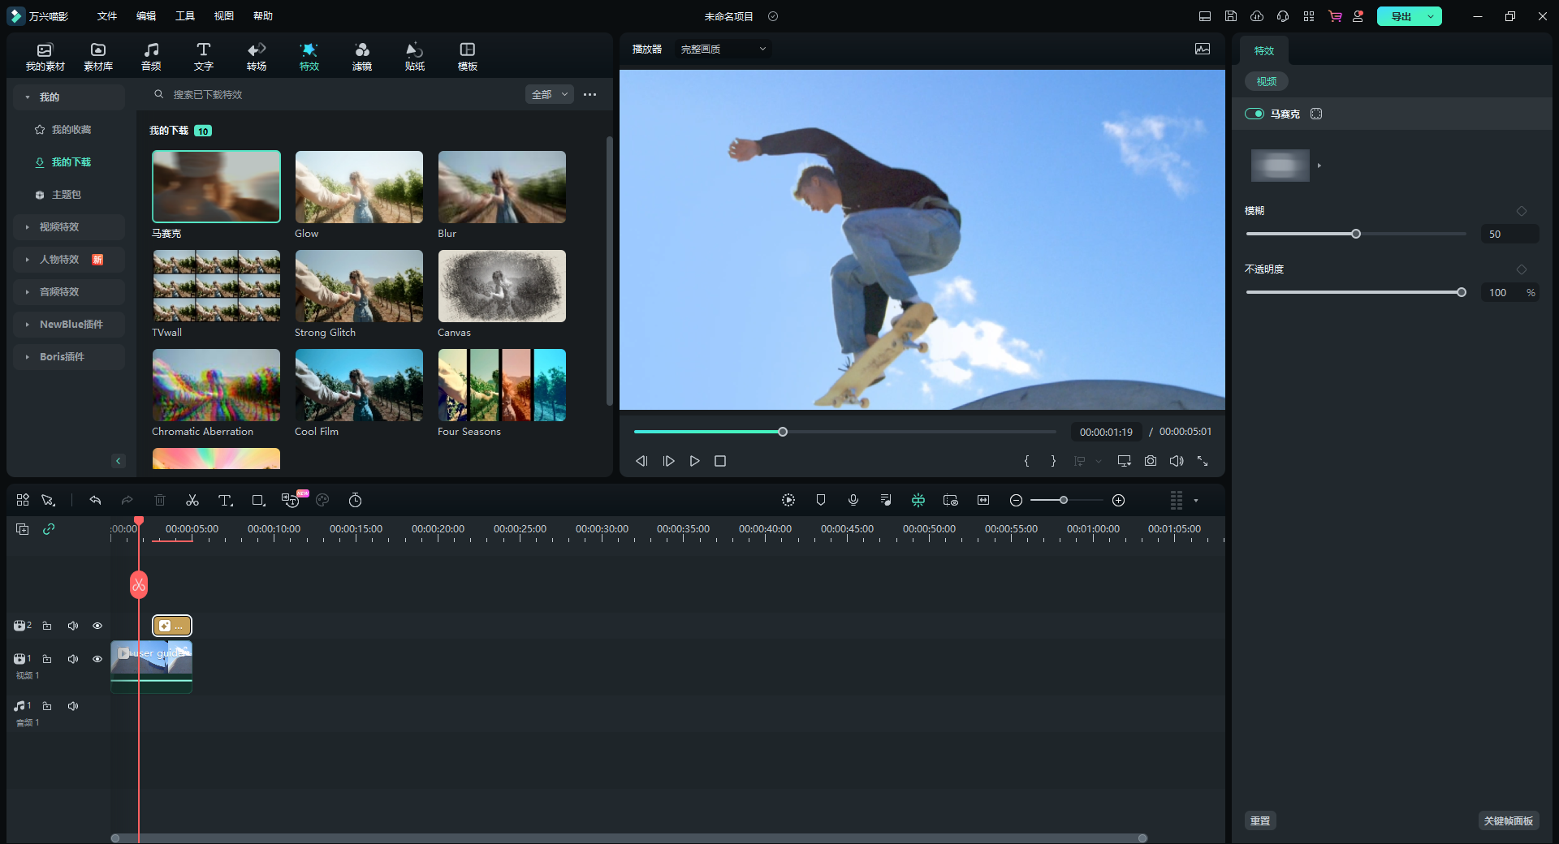Image resolution: width=1559 pixels, height=844 pixels.
Task: Click the split scissors icon in timeline toolbar
Action: (x=192, y=501)
